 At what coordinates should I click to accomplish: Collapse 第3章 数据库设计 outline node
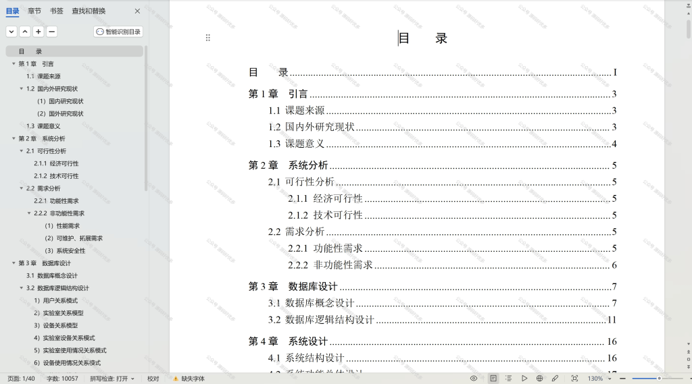[x=14, y=263]
